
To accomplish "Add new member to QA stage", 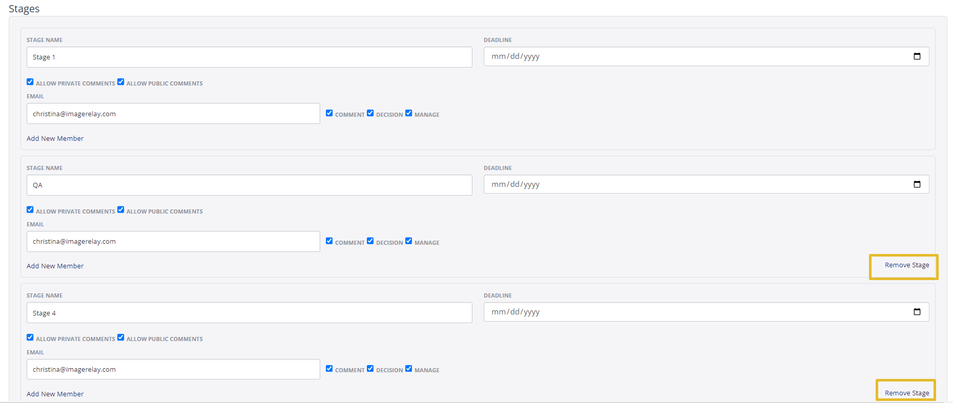I will pyautogui.click(x=55, y=266).
